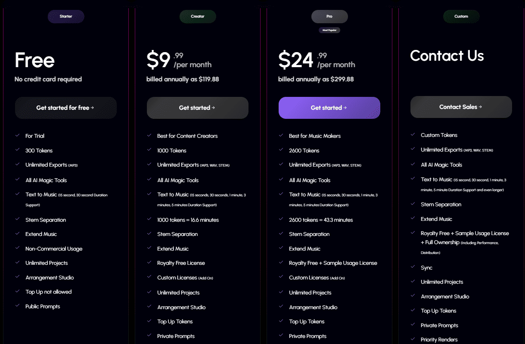Click the Non-Commercial Usage feature item
Viewport: 525px width, 344px height.
tap(53, 248)
